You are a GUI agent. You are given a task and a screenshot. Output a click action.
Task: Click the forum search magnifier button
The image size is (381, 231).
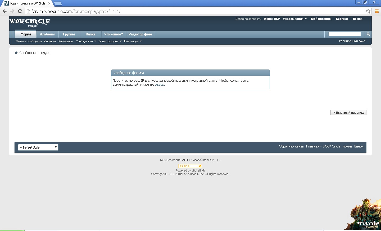pos(368,34)
